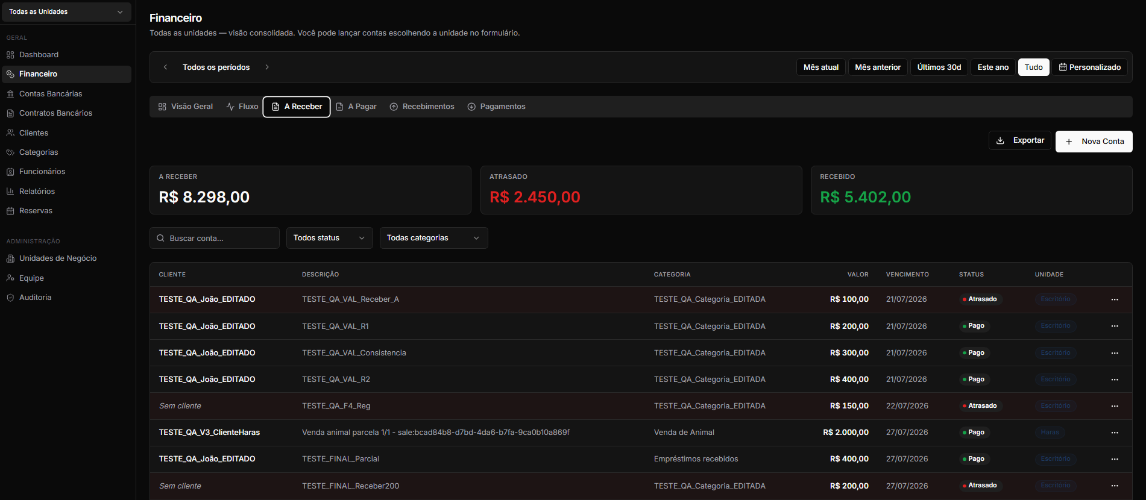The height and width of the screenshot is (500, 1146).
Task: Open the Todas categorias filter dropdown
Action: point(433,238)
